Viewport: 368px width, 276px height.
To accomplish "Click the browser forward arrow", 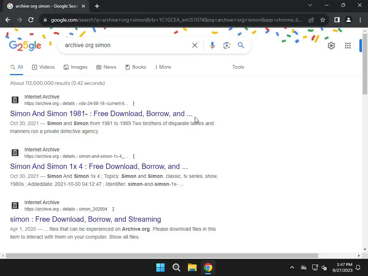I will pos(19,20).
